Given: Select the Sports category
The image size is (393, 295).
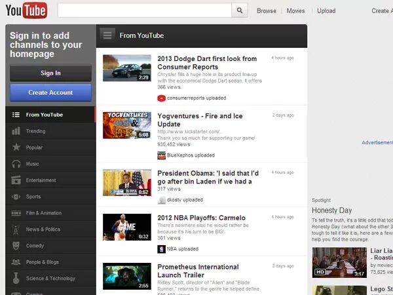Looking at the screenshot, I should 50,197.
